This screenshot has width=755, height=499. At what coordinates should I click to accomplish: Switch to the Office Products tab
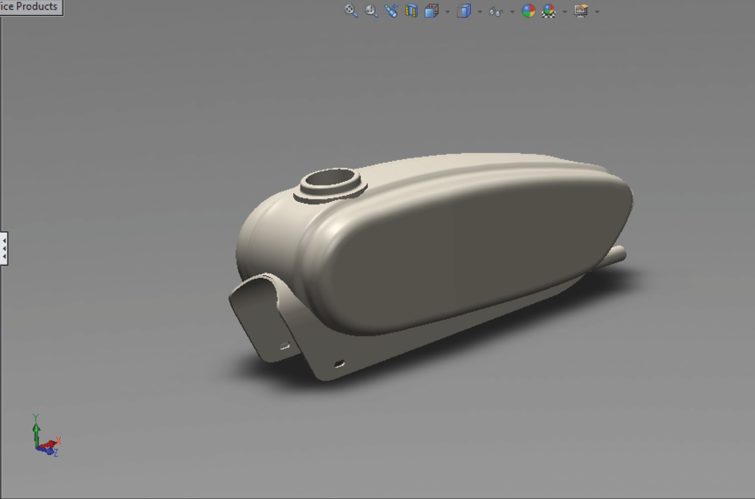29,6
